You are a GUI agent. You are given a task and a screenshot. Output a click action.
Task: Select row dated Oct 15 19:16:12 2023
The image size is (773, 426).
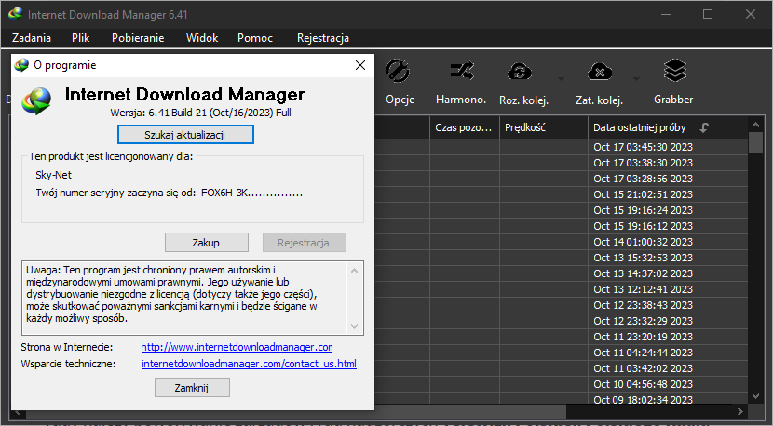(643, 226)
